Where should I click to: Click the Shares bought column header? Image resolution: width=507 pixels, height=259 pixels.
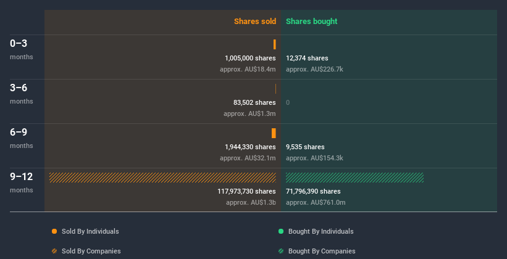tap(312, 22)
